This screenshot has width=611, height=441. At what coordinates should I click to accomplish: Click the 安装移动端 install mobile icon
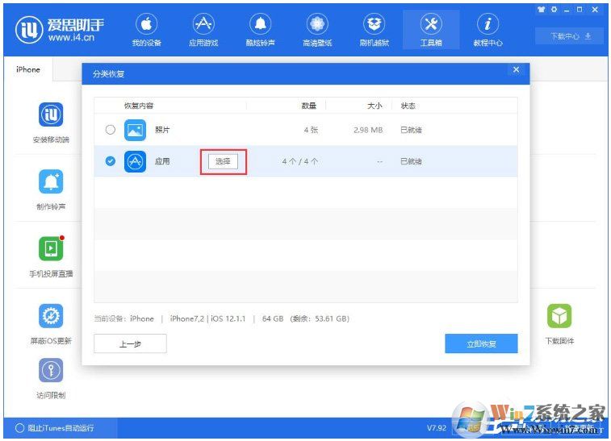tap(51, 114)
